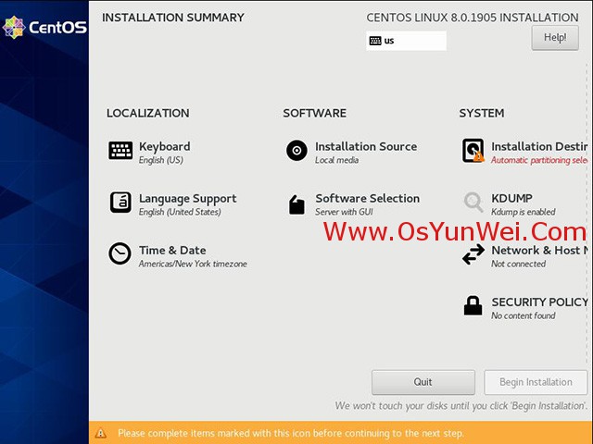Open the Software Selection package icon
The height and width of the screenshot is (444, 593).
click(296, 204)
